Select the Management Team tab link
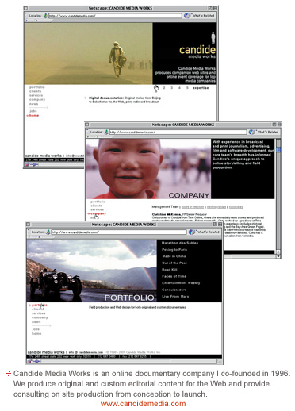The height and width of the screenshot is (411, 295). tap(165, 207)
